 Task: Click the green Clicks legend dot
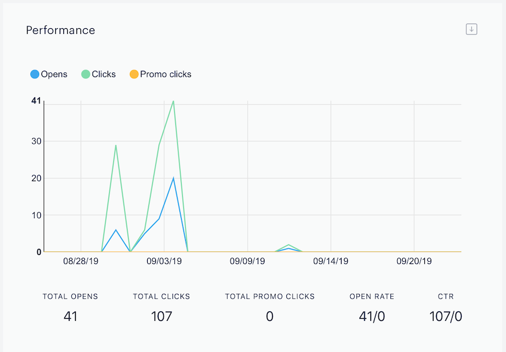click(86, 74)
